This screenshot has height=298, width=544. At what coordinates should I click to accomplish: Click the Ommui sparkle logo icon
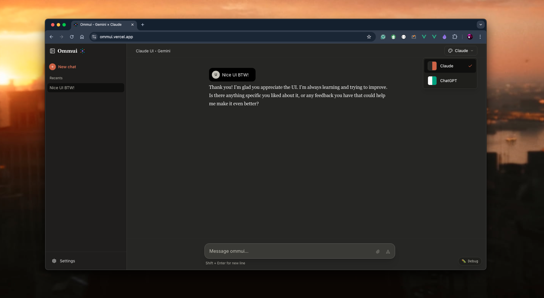83,51
